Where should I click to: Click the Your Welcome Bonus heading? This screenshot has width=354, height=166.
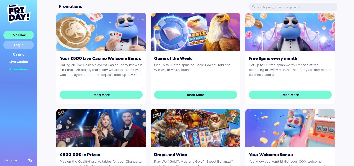click(x=271, y=155)
